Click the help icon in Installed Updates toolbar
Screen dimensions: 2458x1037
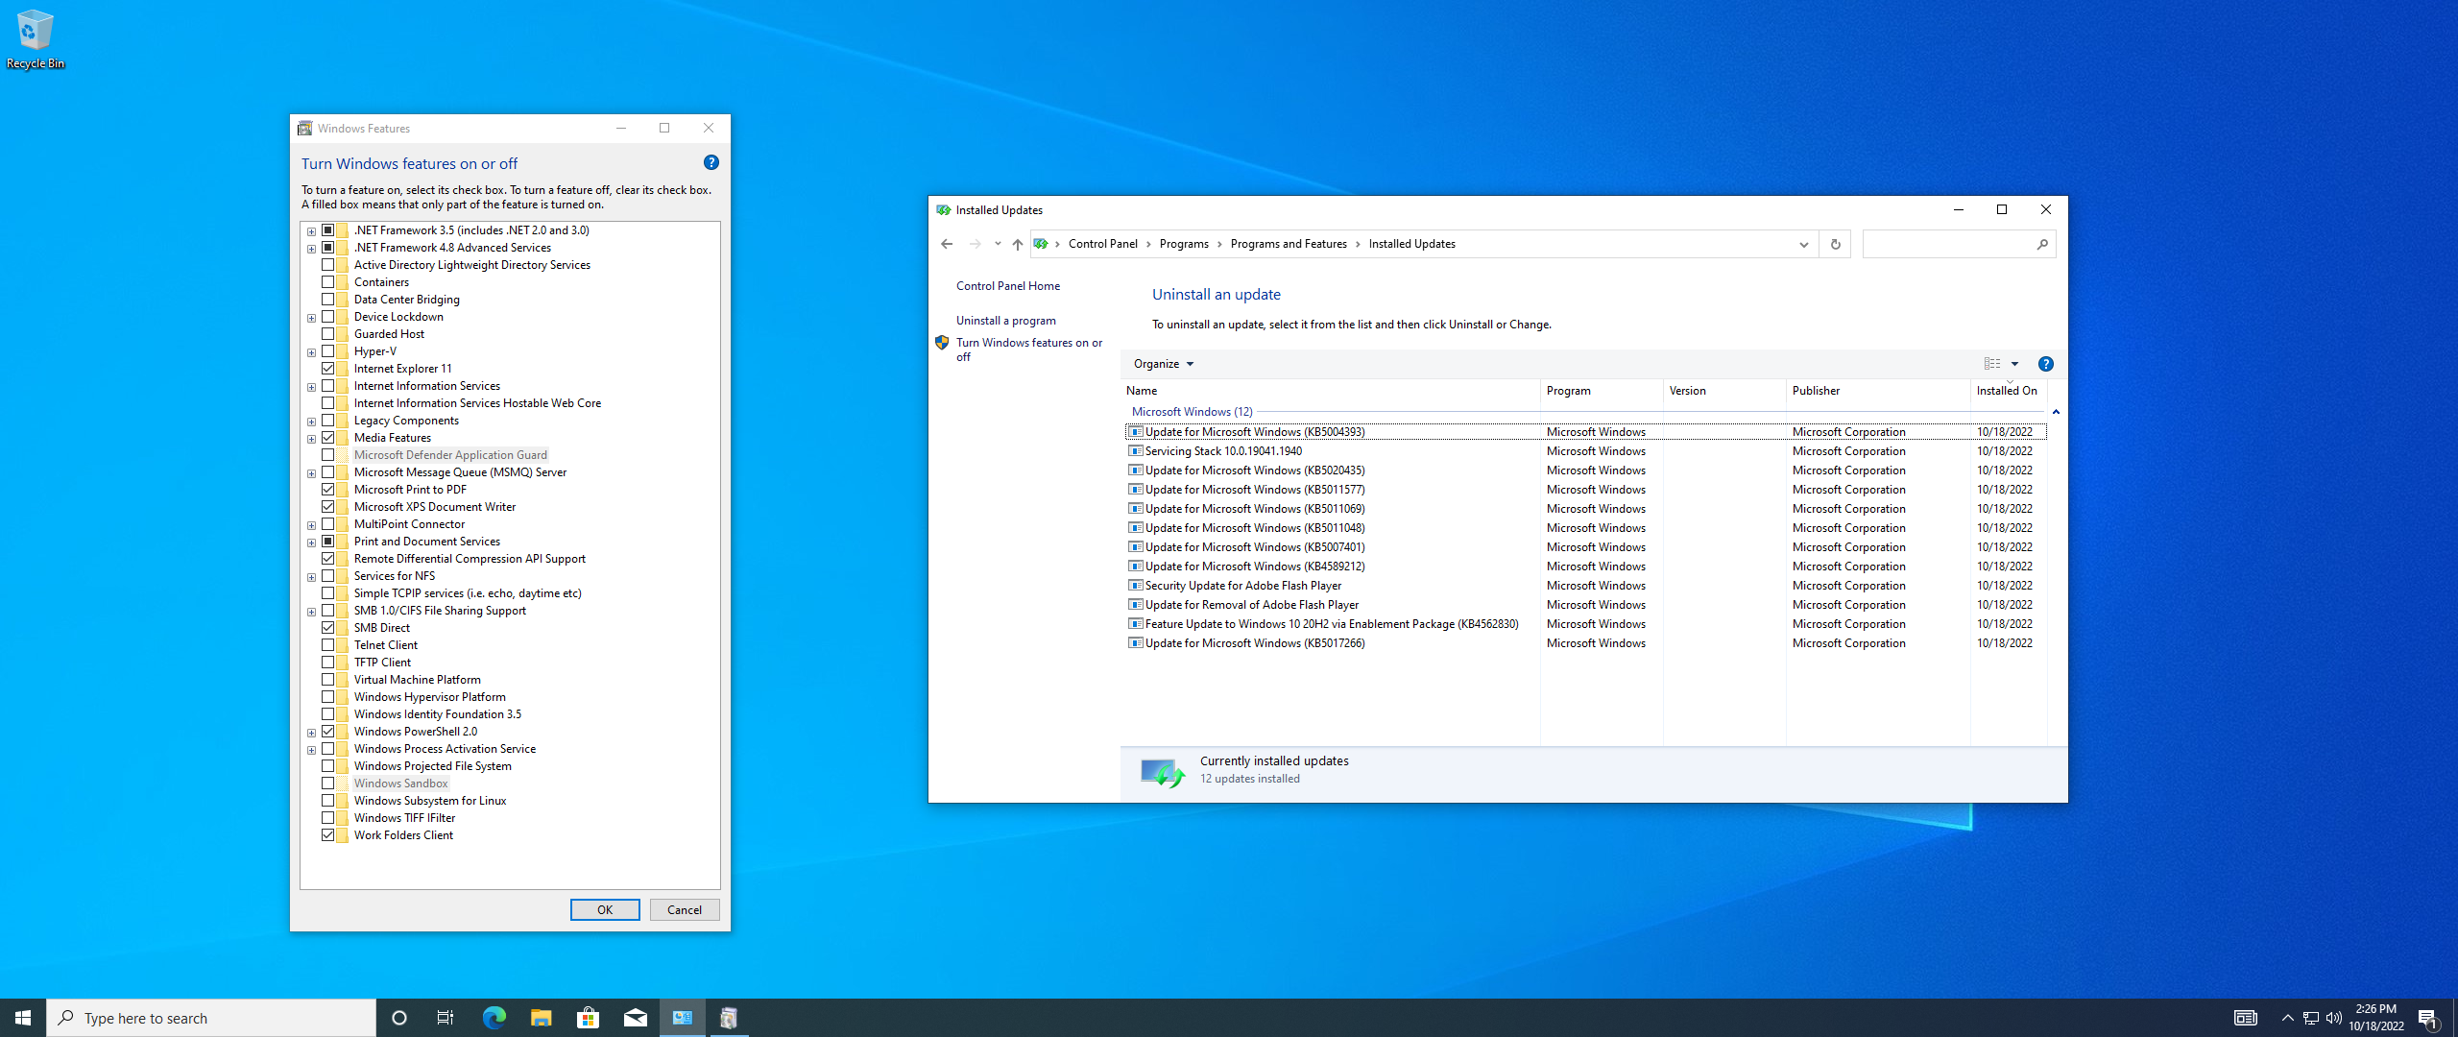pyautogui.click(x=2045, y=364)
